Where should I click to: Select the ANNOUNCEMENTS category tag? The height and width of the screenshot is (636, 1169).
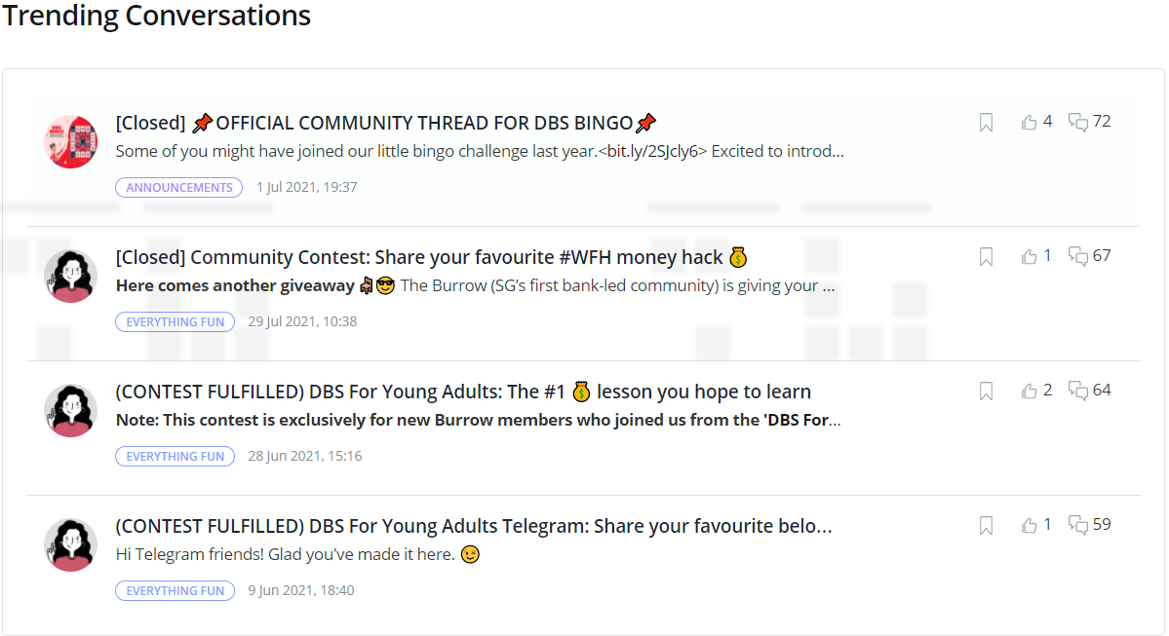(179, 187)
